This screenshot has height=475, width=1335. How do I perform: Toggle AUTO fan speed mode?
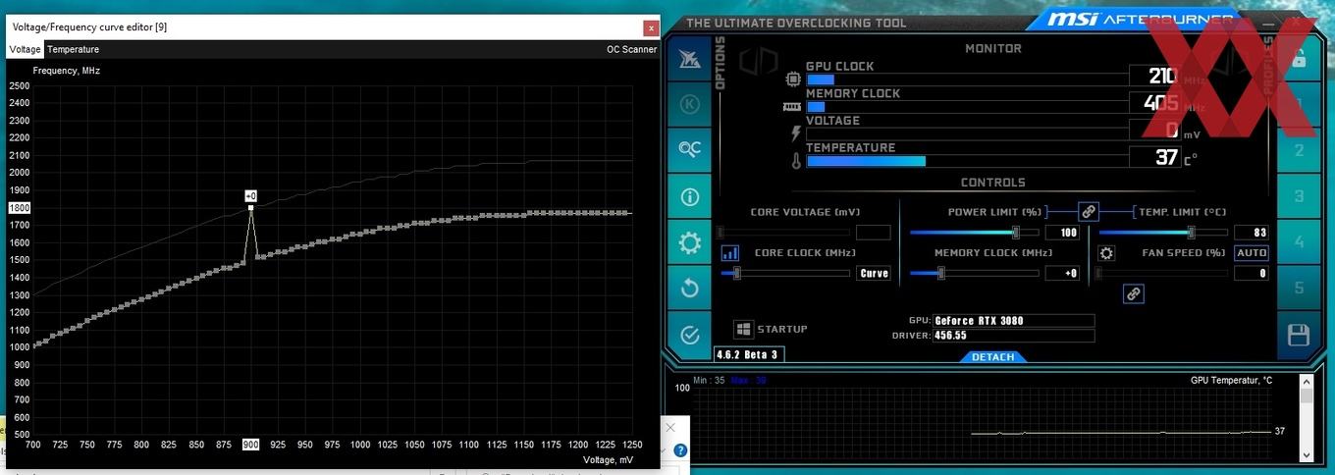(1252, 253)
